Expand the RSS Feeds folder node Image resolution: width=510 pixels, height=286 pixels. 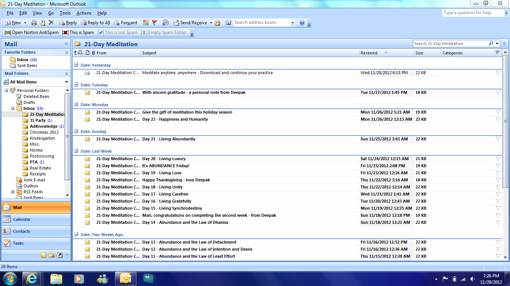click(x=12, y=192)
